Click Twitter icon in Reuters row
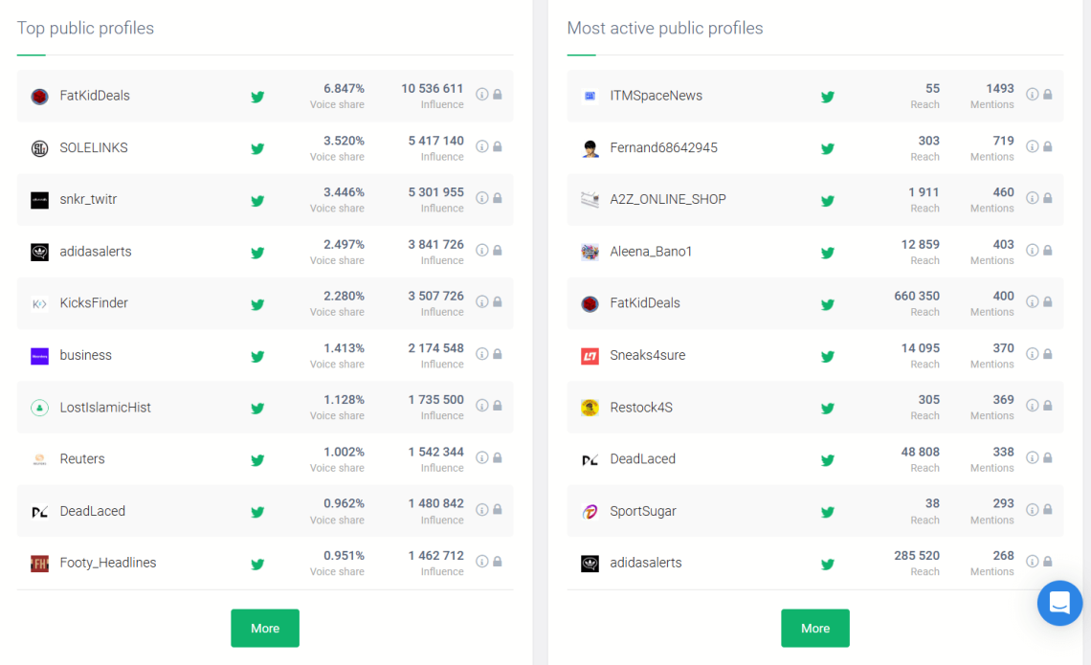The height and width of the screenshot is (665, 1091). (x=257, y=460)
